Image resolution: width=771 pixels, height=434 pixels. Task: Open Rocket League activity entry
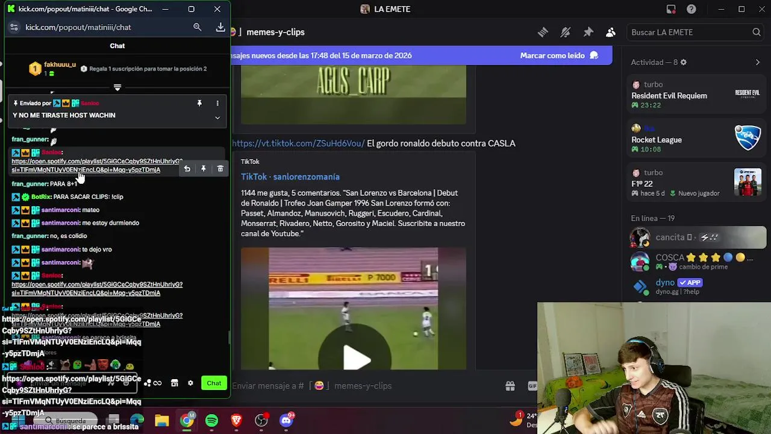click(x=696, y=139)
